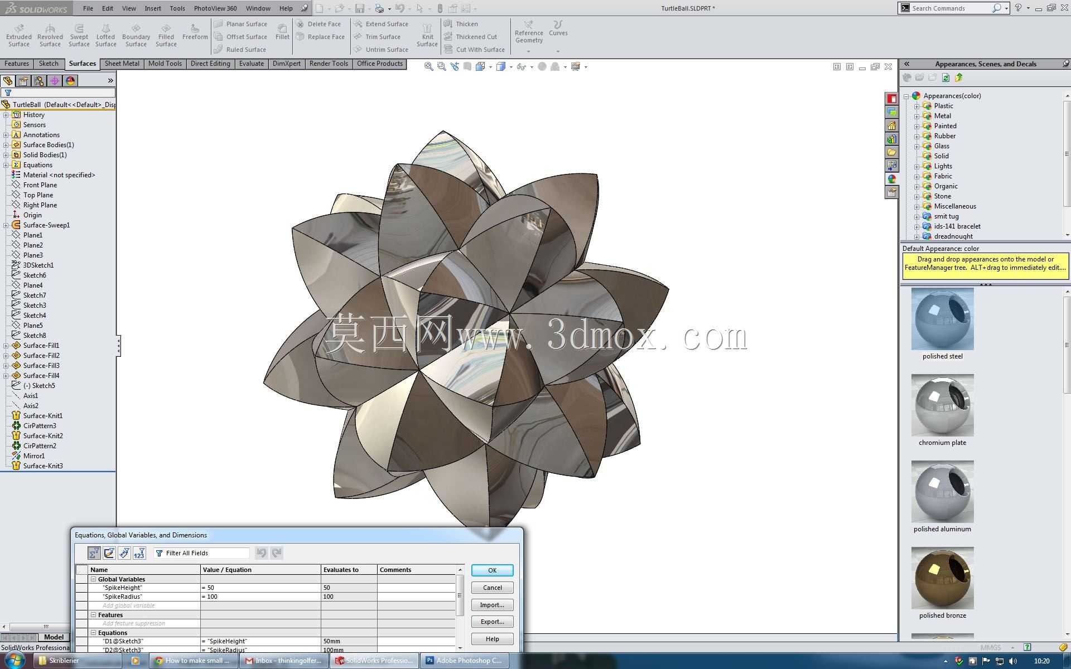Screen dimensions: 1071x669
Task: Collapse the Appearances(color) root node
Action: [906, 96]
